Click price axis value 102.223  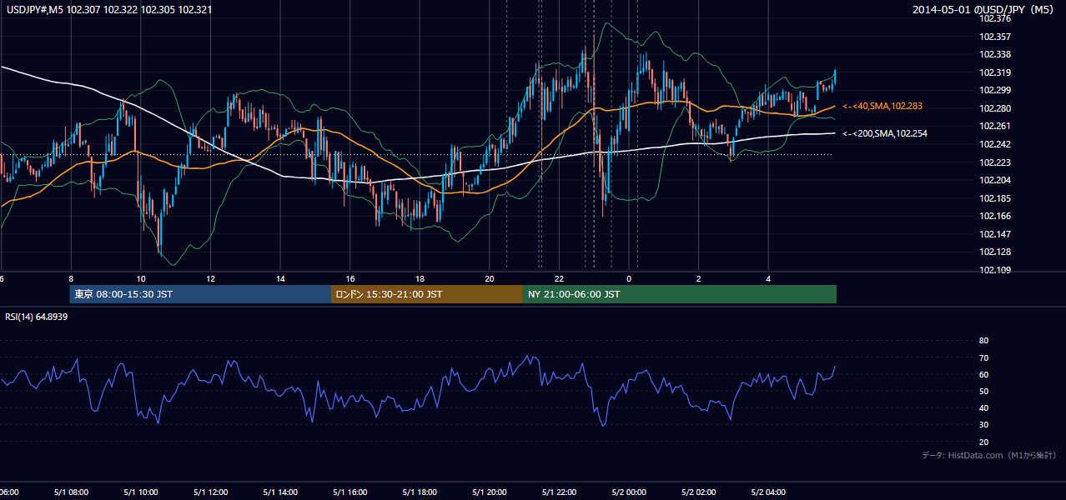tap(995, 162)
